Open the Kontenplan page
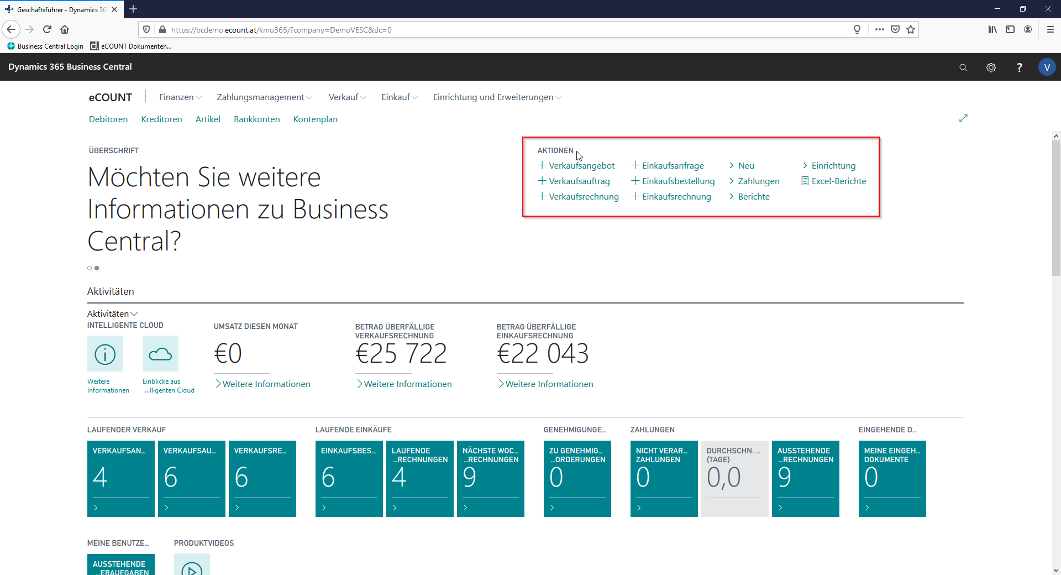The width and height of the screenshot is (1061, 575). coord(316,119)
